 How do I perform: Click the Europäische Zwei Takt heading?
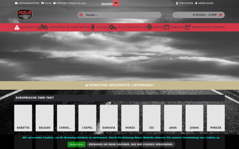pyautogui.click(x=35, y=98)
